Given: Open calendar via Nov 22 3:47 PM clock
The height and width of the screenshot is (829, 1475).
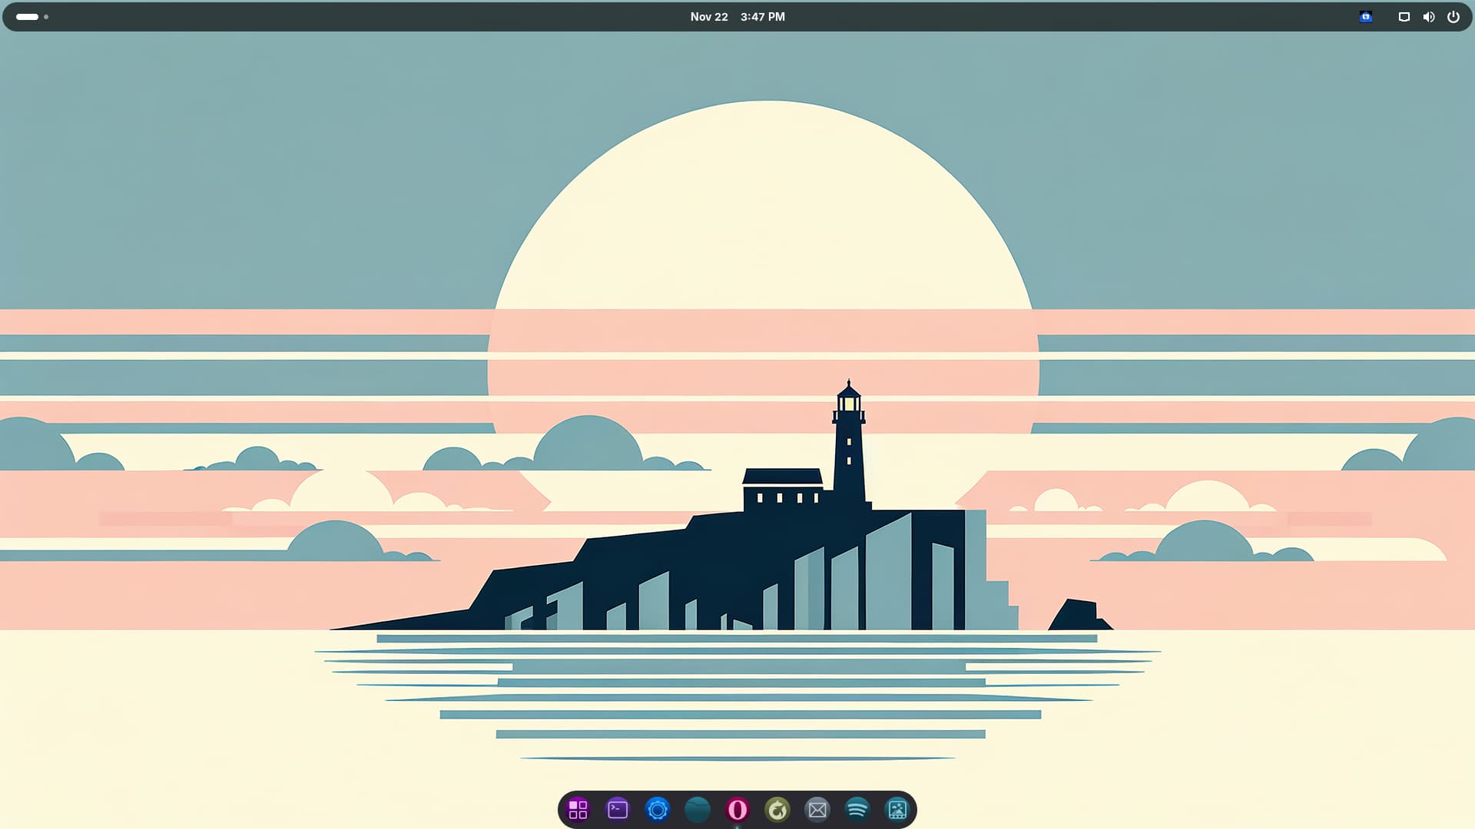Looking at the screenshot, I should click(737, 17).
